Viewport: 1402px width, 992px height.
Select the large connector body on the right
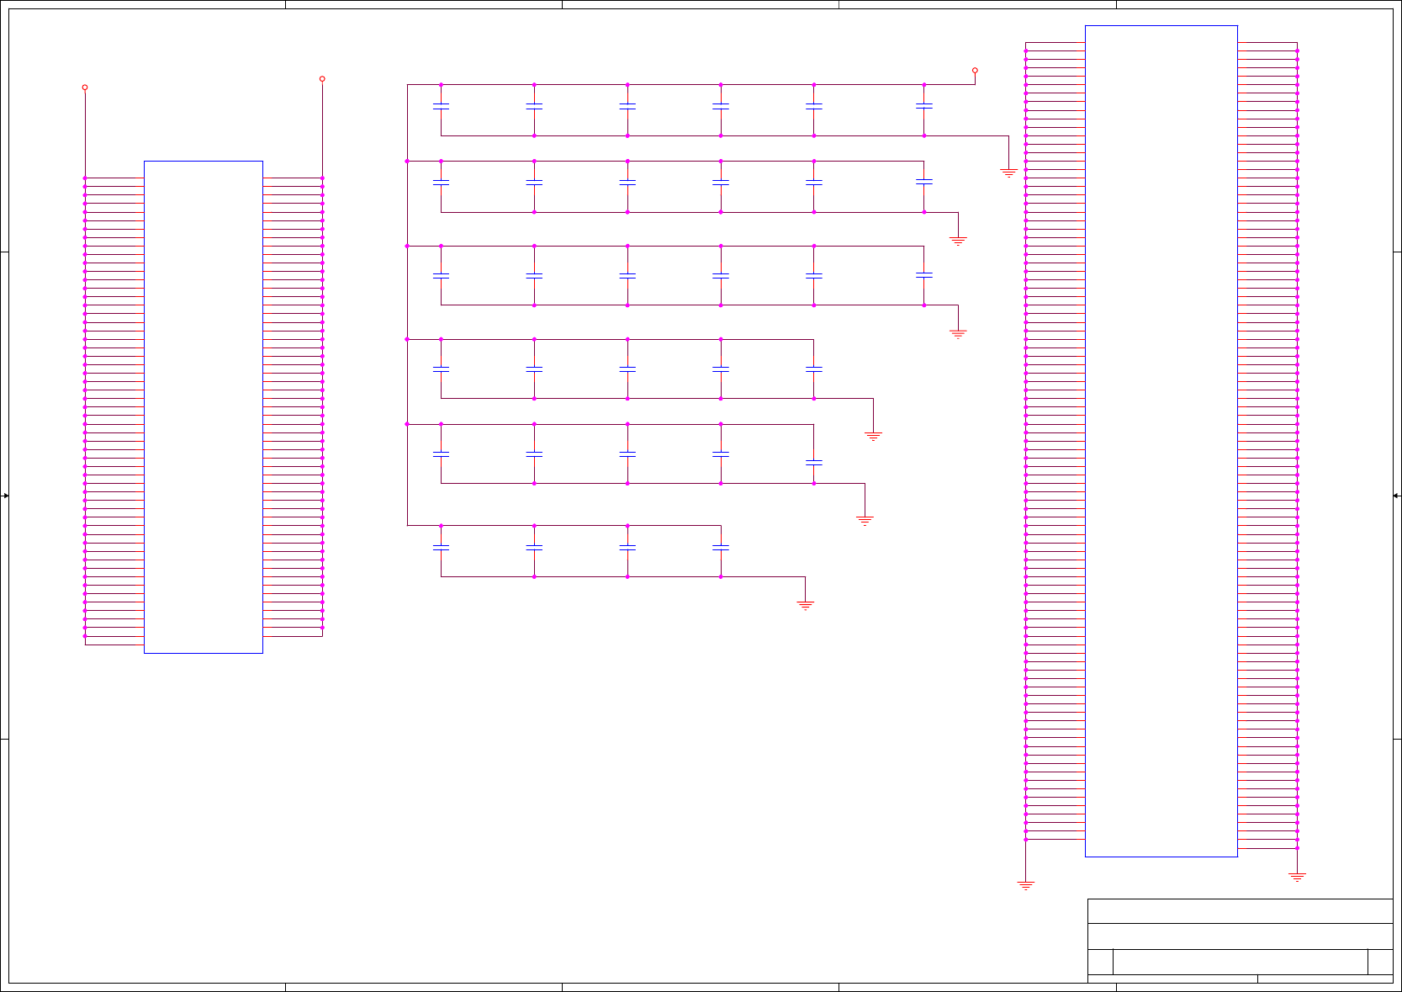1161,441
